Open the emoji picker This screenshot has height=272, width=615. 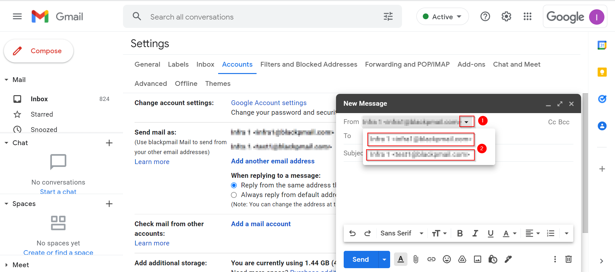pyautogui.click(x=447, y=259)
